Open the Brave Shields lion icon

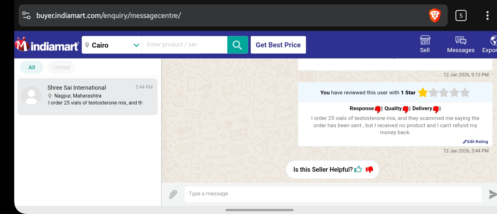point(435,15)
